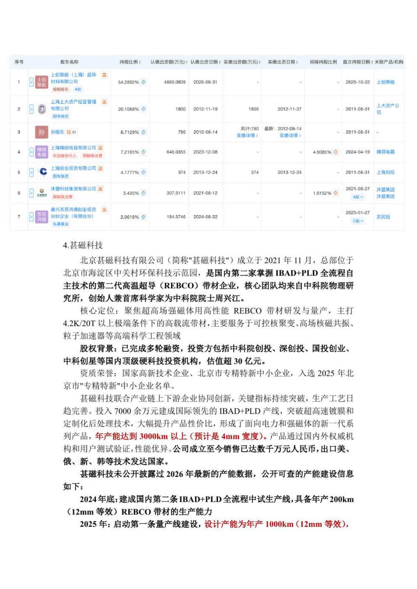This screenshot has height=589, width=417.
Task: Click the history icon next to 2.0618%
Action: pos(143,217)
